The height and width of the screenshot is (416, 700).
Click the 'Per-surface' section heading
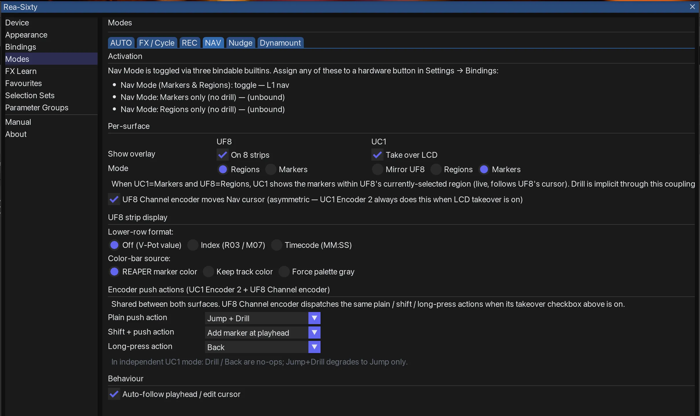129,126
